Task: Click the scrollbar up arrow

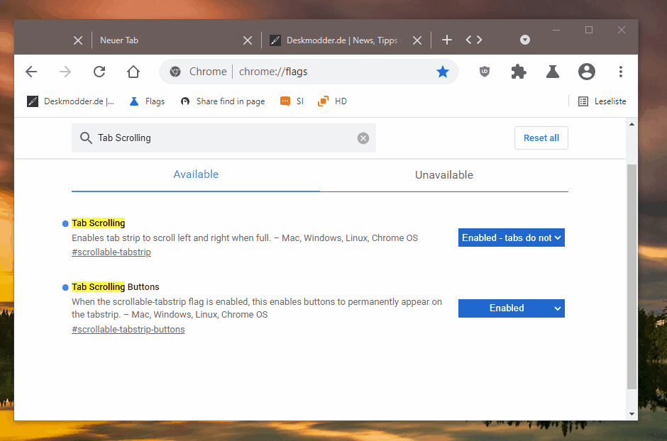Action: tap(632, 125)
